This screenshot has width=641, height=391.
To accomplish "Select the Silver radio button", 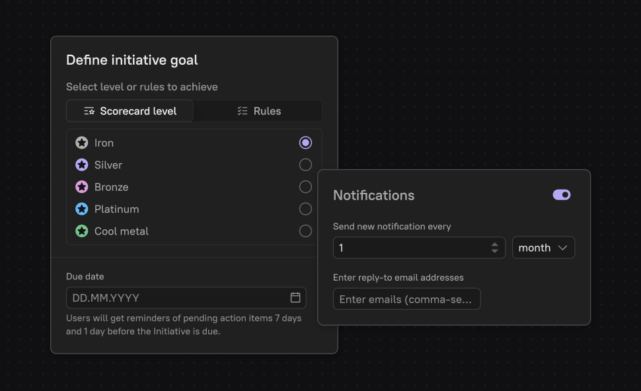I will (x=305, y=164).
